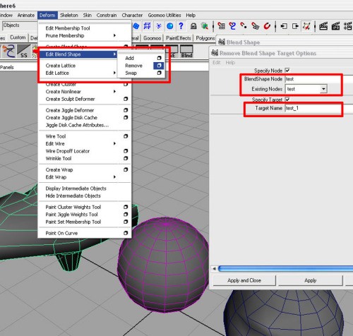
Task: Toggle the Specify Node checkbox
Action: point(287,70)
